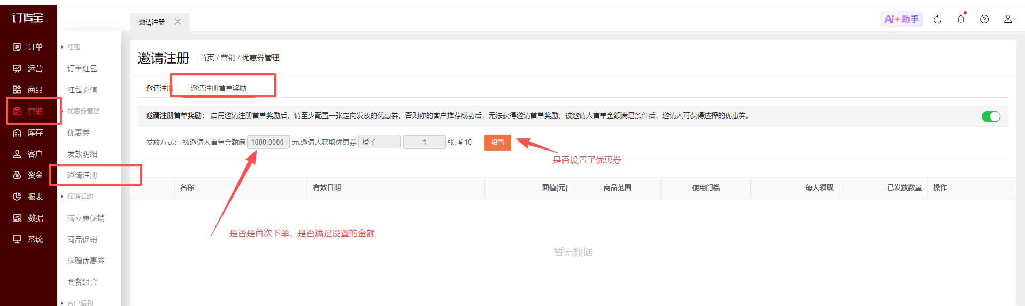
Task: Click the 商品范围 column header
Action: (x=618, y=187)
